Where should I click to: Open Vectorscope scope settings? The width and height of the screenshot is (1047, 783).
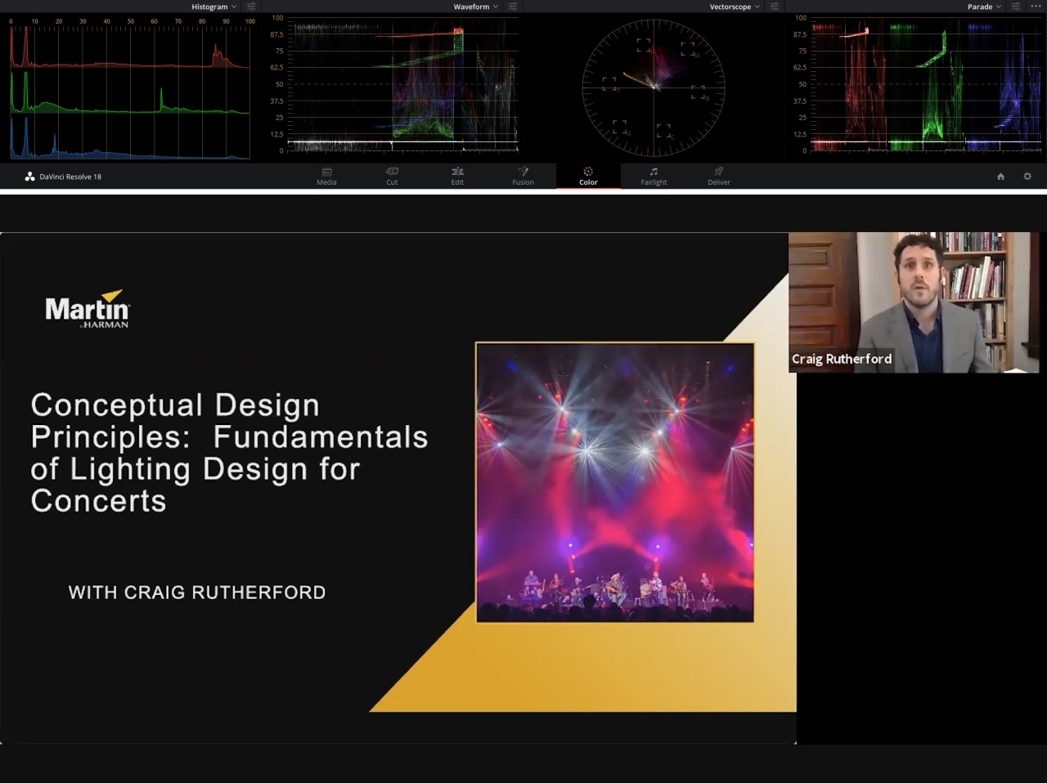point(774,7)
